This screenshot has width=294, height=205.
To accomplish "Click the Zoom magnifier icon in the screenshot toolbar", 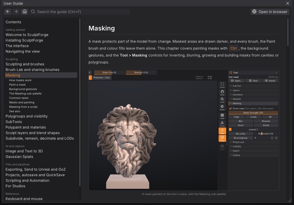I will (x=222, y=100).
